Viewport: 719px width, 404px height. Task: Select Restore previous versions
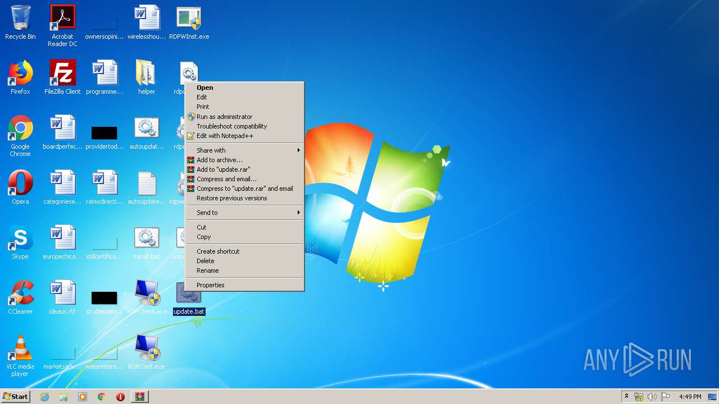click(x=244, y=198)
